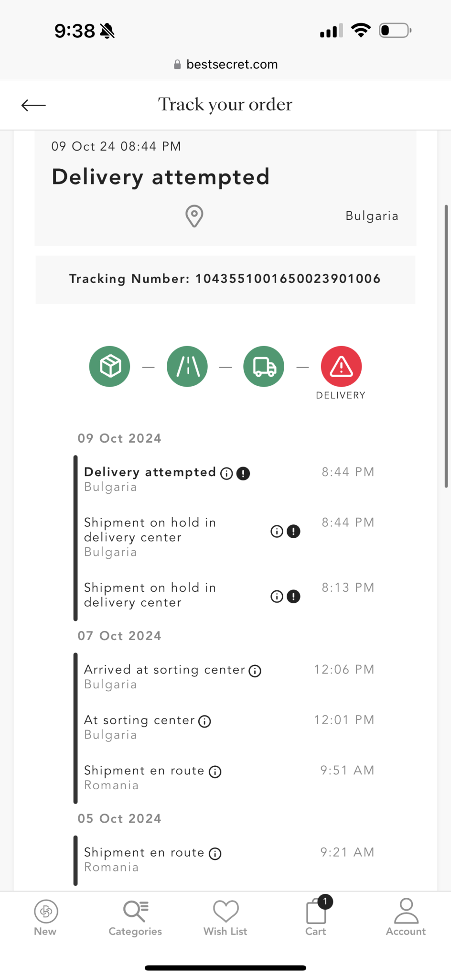Tap the bestsecret.com address bar

point(225,65)
